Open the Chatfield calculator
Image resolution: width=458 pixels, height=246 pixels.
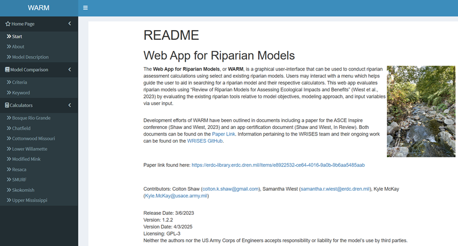point(39,128)
